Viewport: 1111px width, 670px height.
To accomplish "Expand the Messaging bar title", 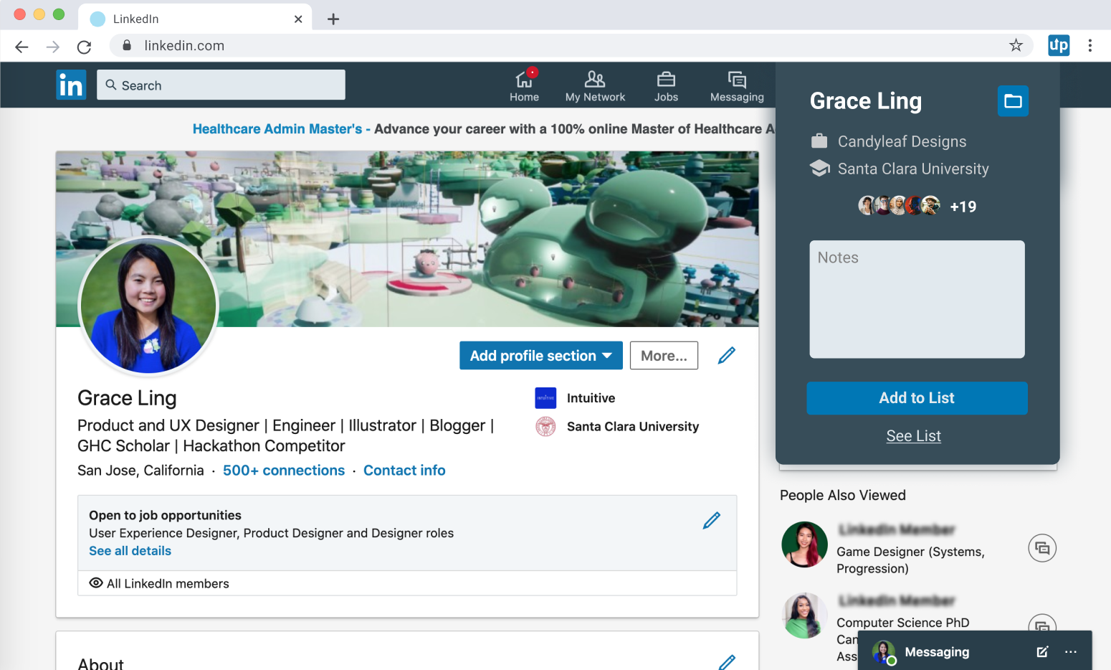I will click(937, 652).
